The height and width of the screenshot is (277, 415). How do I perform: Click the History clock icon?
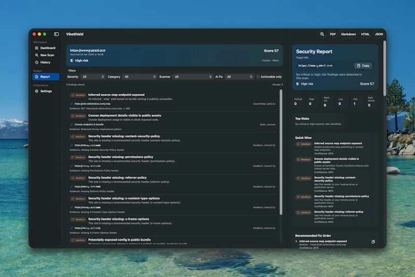coord(36,62)
